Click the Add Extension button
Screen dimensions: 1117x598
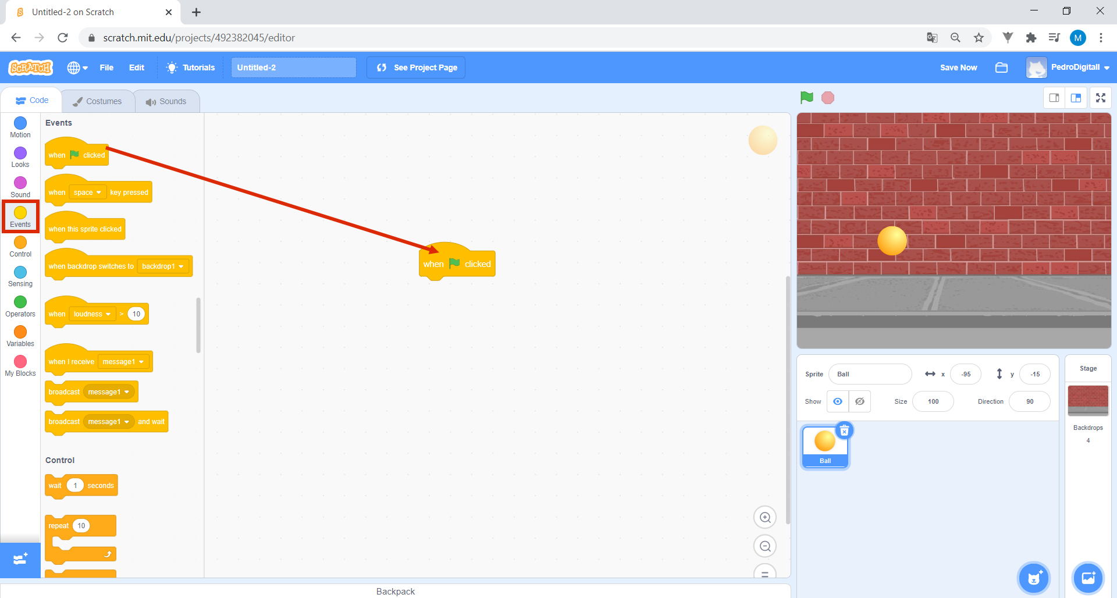(x=20, y=560)
